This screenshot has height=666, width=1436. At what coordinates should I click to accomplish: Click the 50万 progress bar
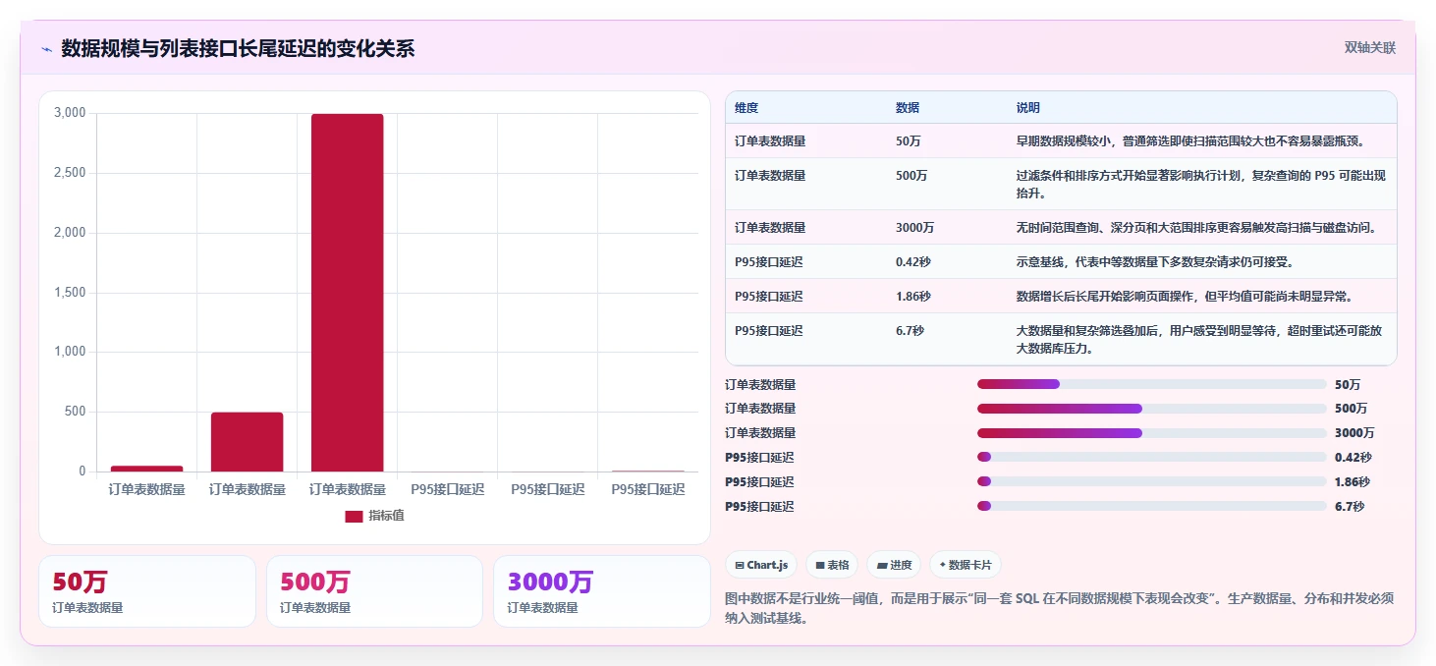(1151, 384)
